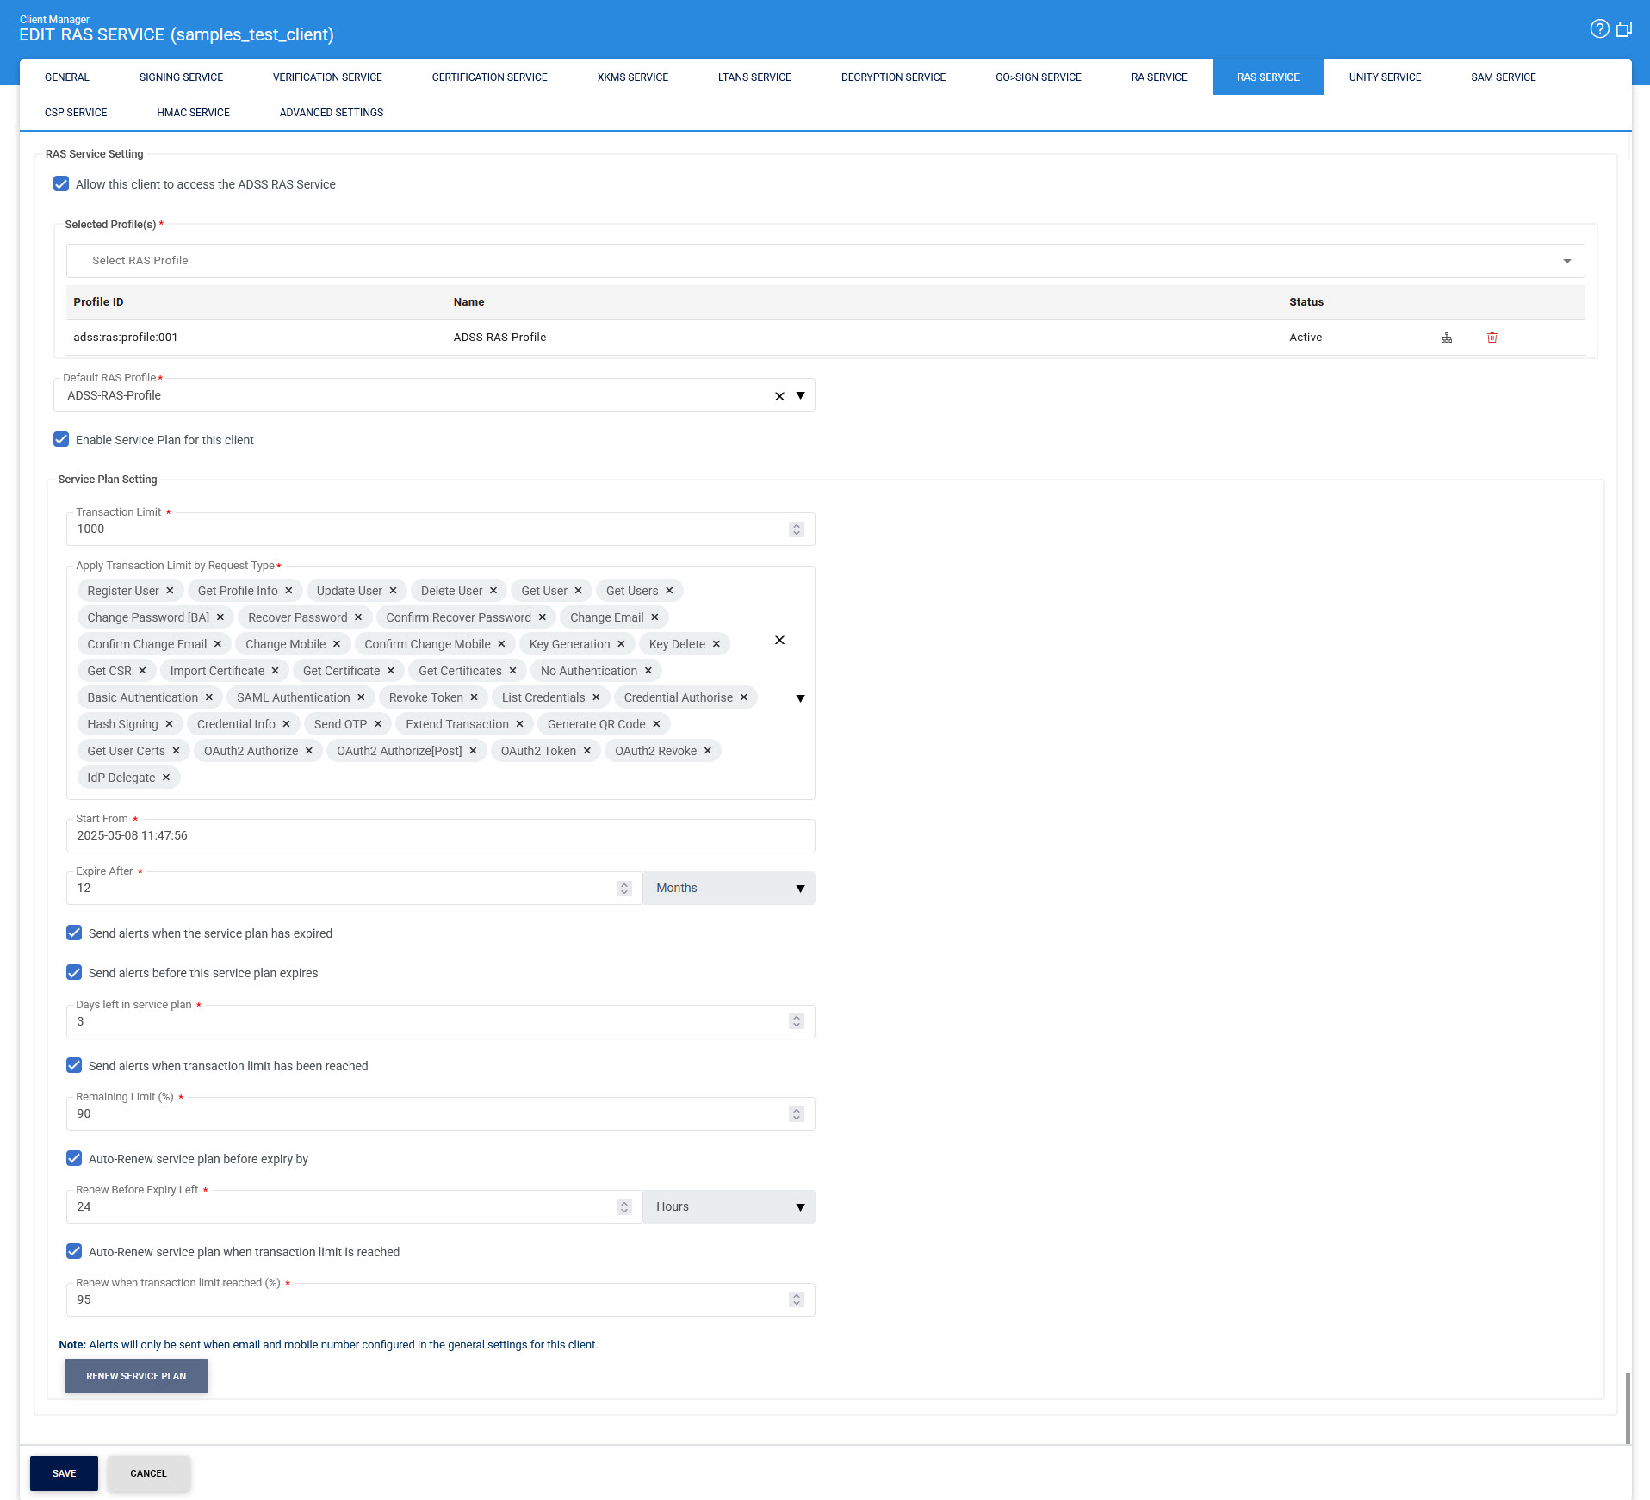
Task: Switch to the Signing Service tab
Action: 181,77
